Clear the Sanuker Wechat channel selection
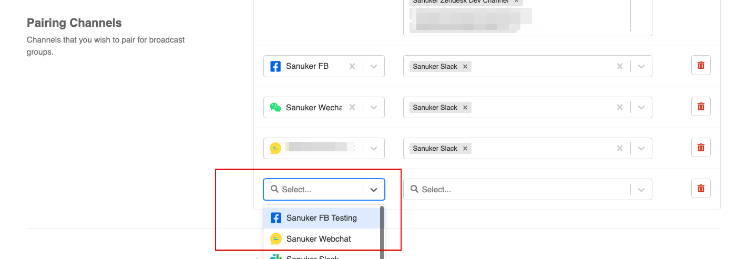This screenshot has width=747, height=259. point(352,107)
